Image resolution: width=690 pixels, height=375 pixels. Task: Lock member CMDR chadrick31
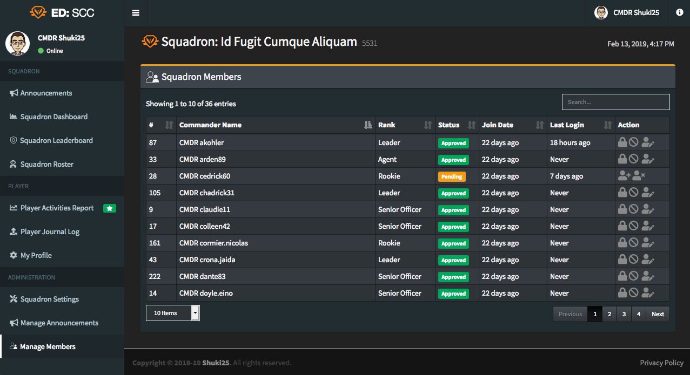(622, 193)
